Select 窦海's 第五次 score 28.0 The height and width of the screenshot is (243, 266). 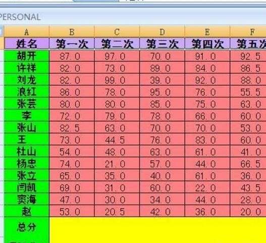[248, 199]
